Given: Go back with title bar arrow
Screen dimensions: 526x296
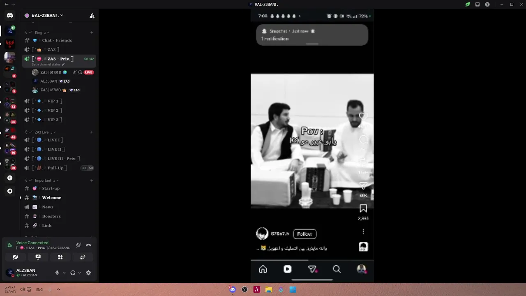Looking at the screenshot, I should pos(6,5).
